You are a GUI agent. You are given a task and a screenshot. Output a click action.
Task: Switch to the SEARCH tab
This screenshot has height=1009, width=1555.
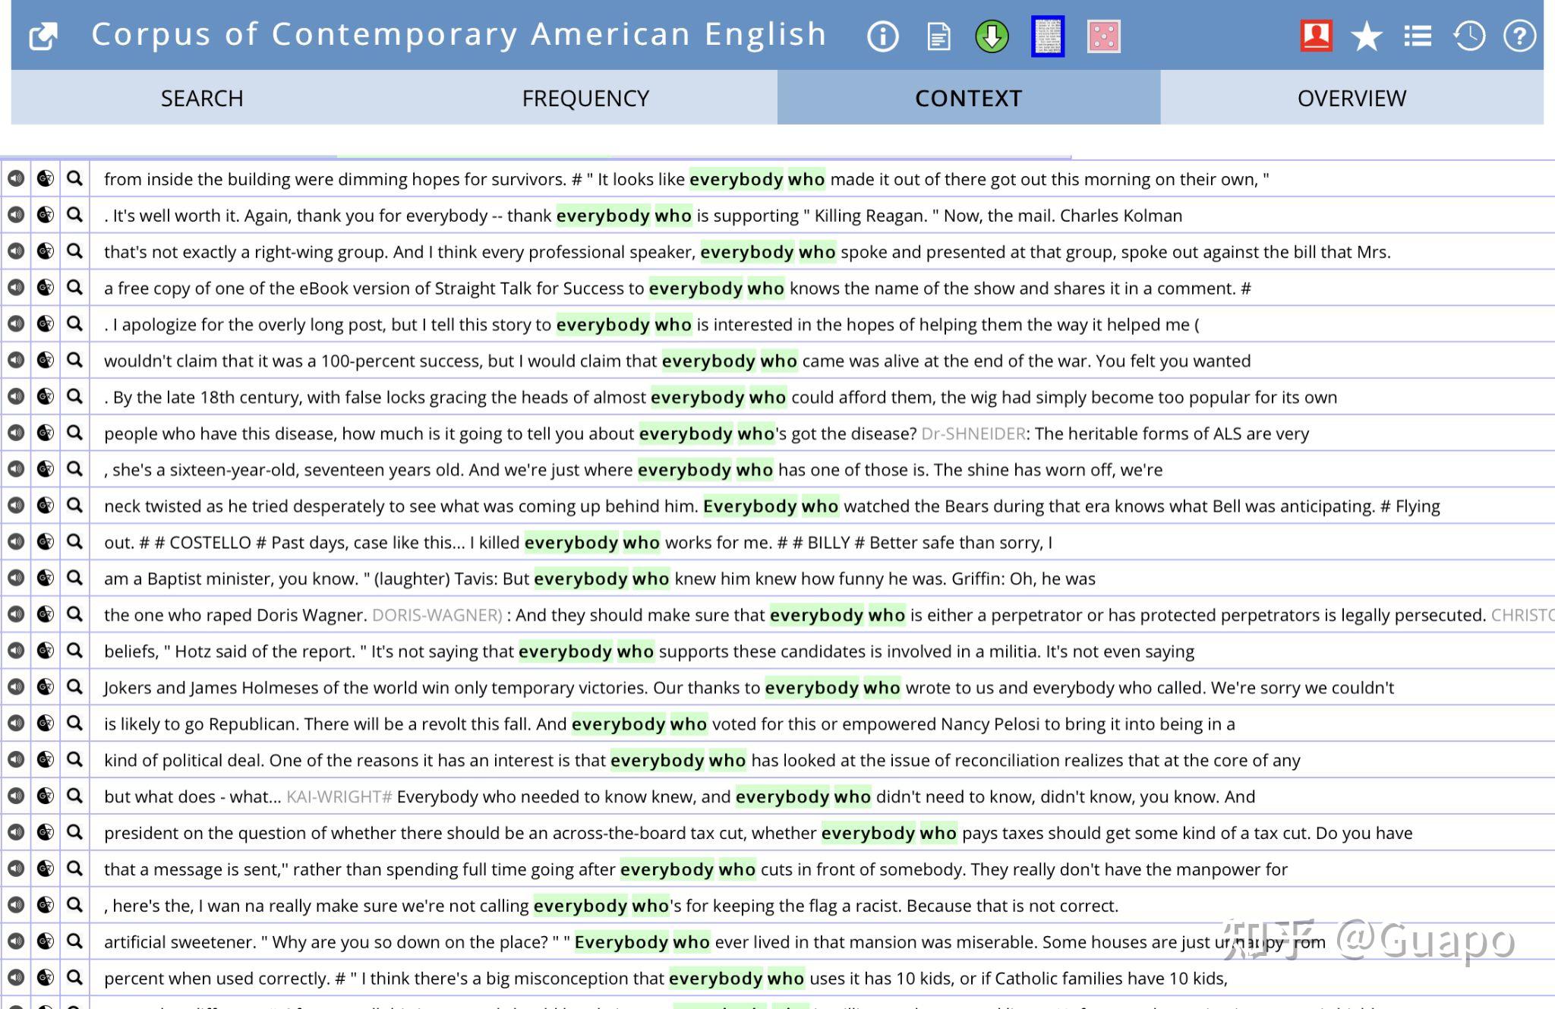[x=202, y=98]
